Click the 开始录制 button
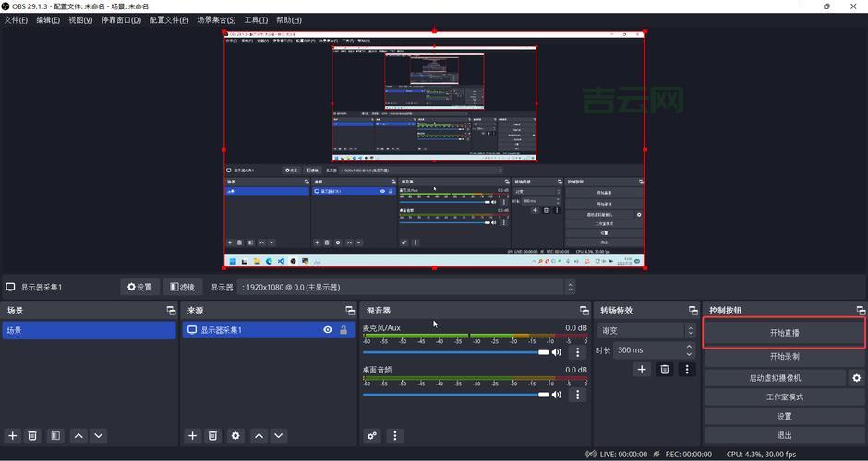The height and width of the screenshot is (461, 868). tap(784, 357)
